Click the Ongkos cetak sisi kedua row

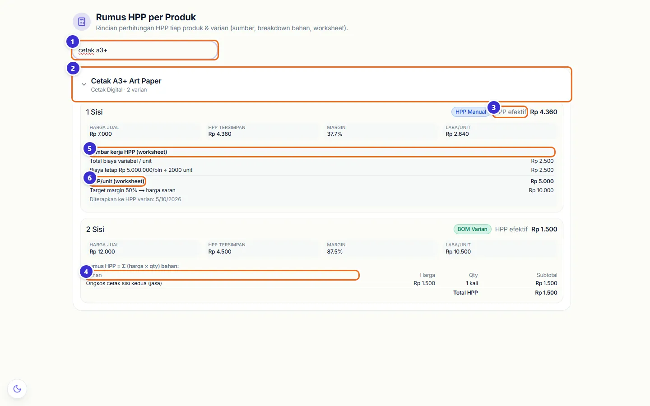(322, 283)
